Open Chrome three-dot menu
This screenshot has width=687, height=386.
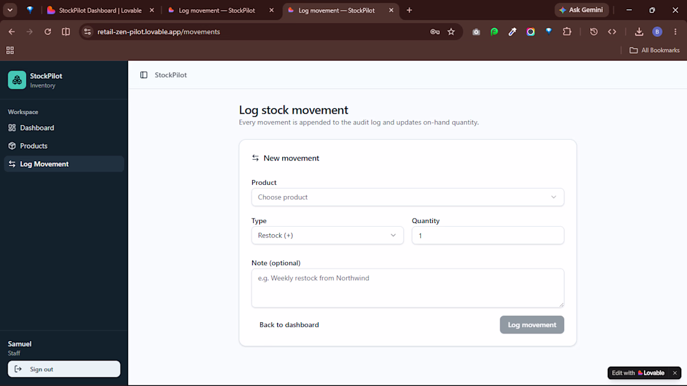tap(675, 32)
